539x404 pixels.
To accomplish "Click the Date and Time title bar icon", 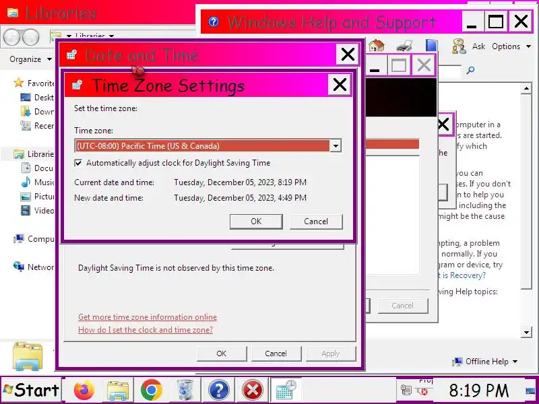I will (x=72, y=55).
